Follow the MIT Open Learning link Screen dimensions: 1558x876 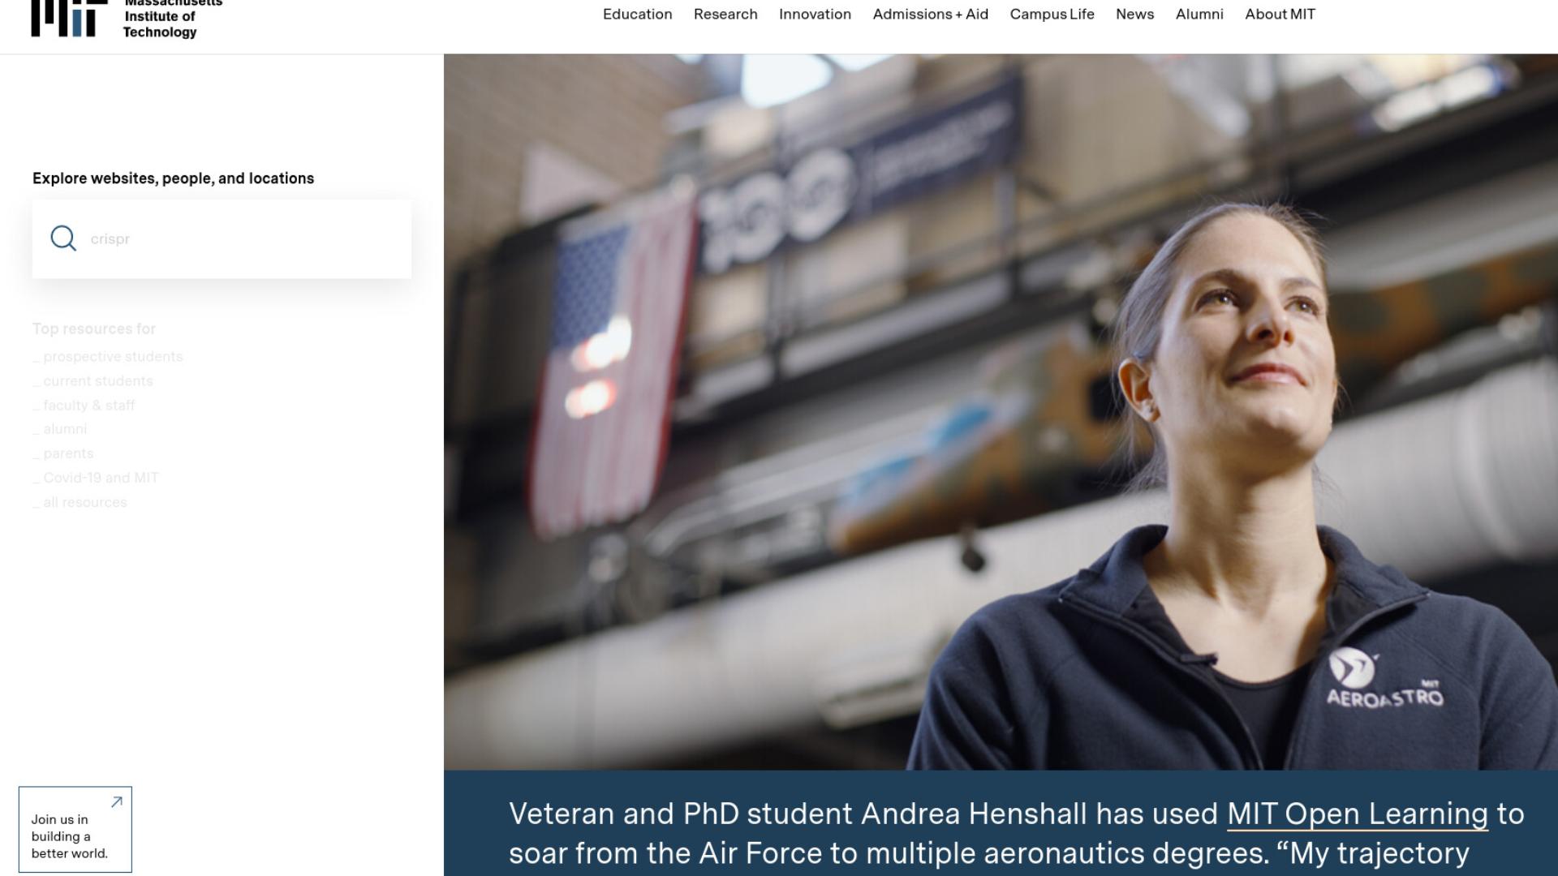coord(1358,814)
